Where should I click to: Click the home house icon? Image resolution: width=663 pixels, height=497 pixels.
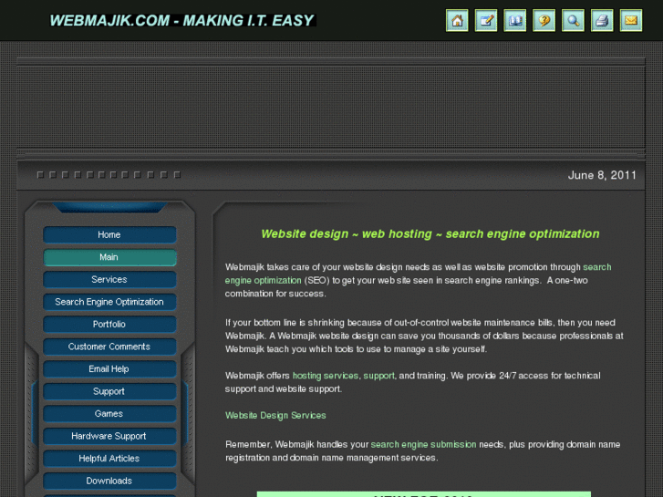coord(457,20)
